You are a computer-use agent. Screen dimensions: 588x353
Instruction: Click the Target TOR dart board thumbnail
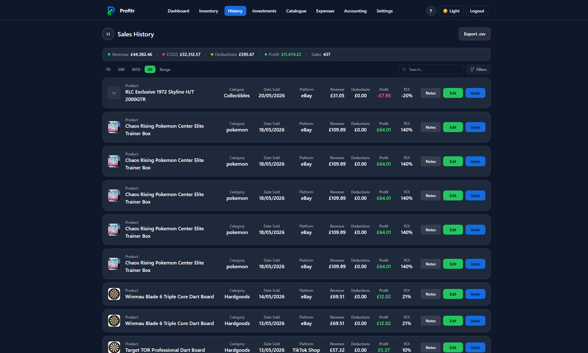point(114,347)
